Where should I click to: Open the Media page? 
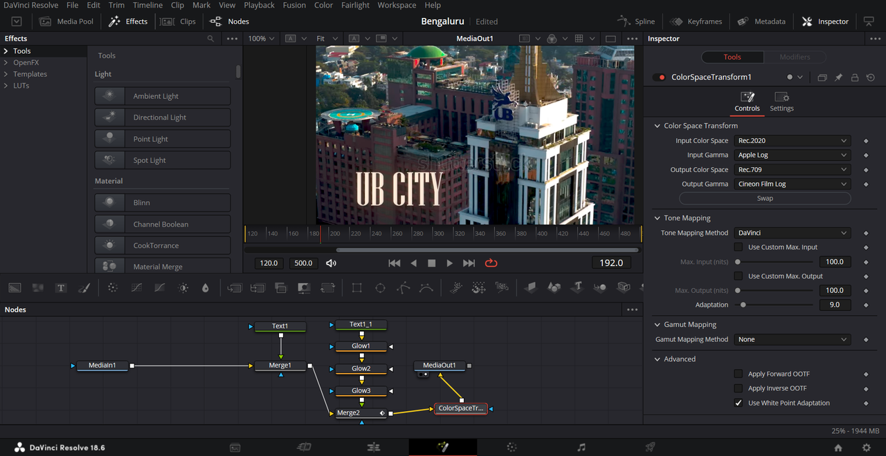pos(235,448)
